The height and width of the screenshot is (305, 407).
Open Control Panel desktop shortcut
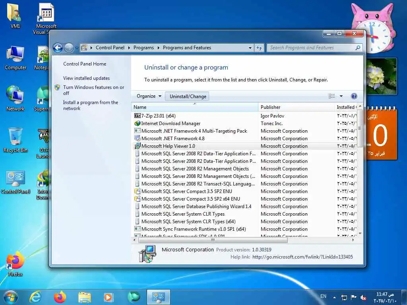click(x=16, y=182)
